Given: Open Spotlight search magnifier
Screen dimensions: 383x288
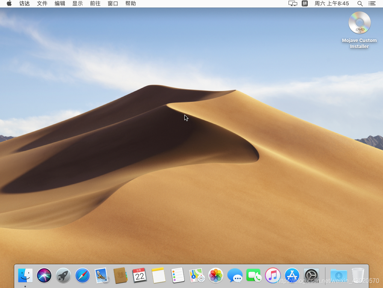Looking at the screenshot, I should [x=360, y=3].
